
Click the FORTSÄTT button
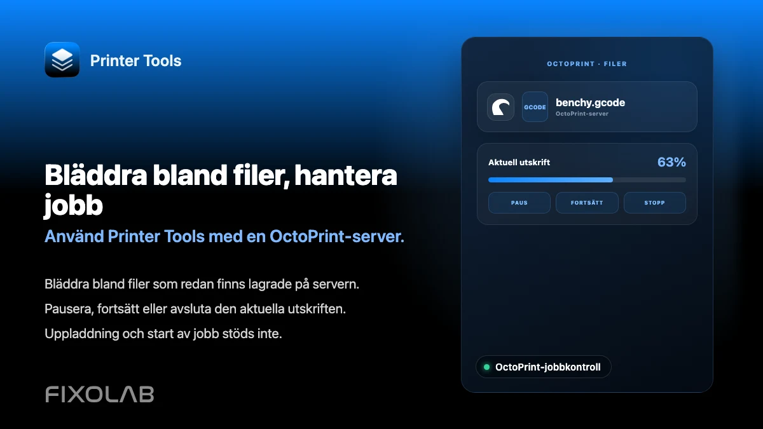click(587, 203)
